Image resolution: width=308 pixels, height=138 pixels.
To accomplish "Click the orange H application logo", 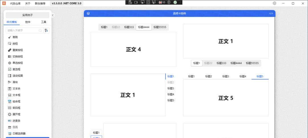I will click(x=4, y=3).
